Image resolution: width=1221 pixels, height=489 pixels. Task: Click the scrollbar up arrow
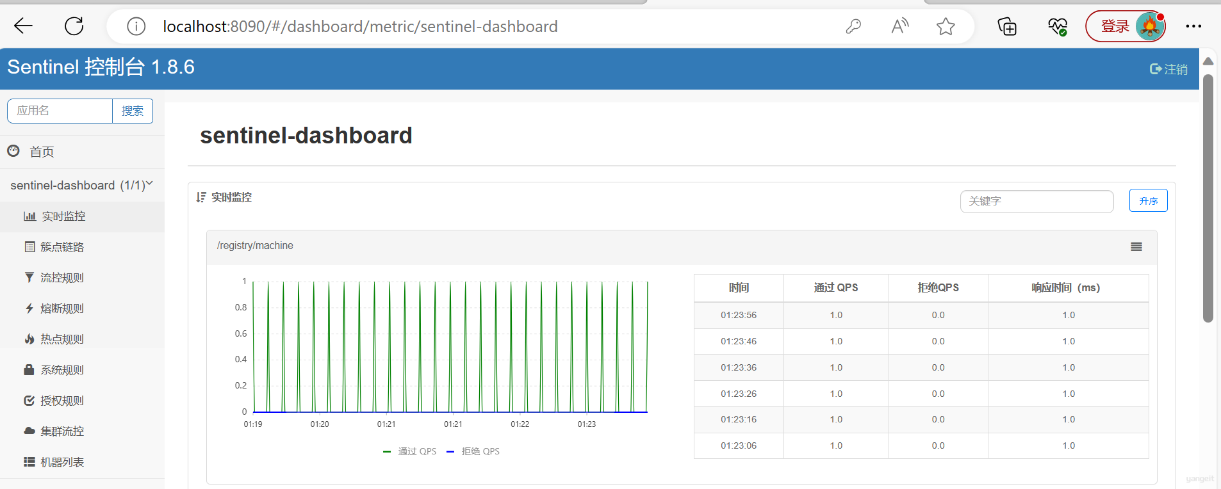coord(1208,61)
